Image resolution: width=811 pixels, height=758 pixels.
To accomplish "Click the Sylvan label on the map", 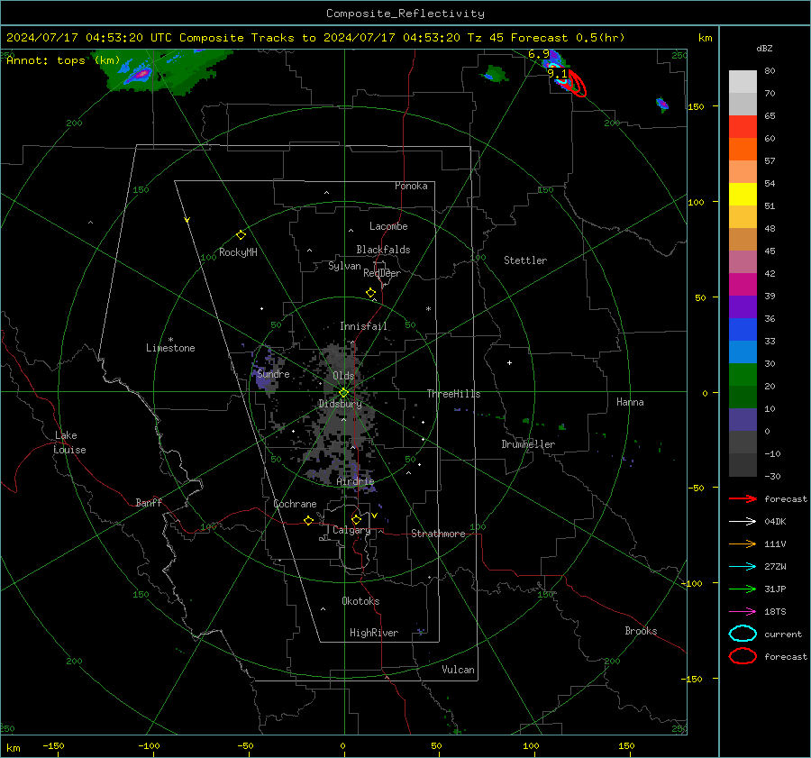I will (x=344, y=266).
